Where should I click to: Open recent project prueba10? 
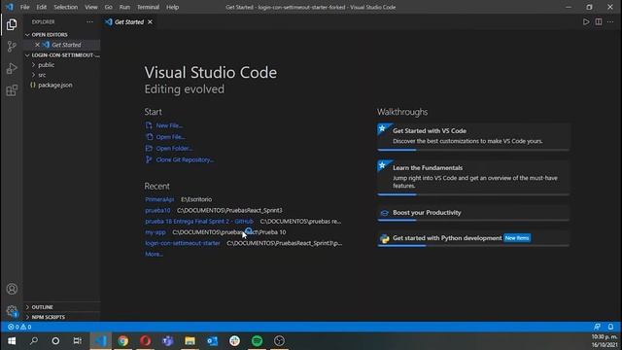coord(157,210)
